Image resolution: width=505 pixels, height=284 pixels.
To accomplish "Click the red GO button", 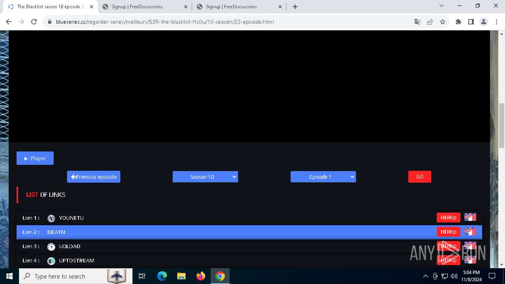I will [x=419, y=177].
